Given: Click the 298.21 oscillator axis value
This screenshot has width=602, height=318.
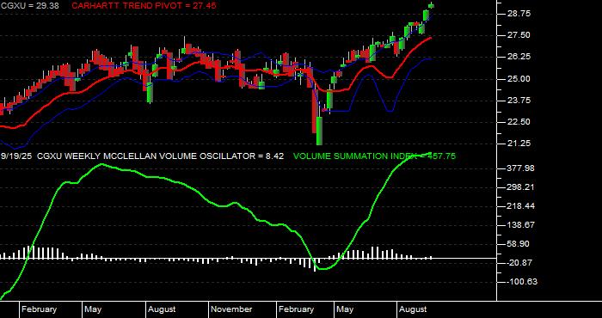Looking at the screenshot, I should coord(520,187).
